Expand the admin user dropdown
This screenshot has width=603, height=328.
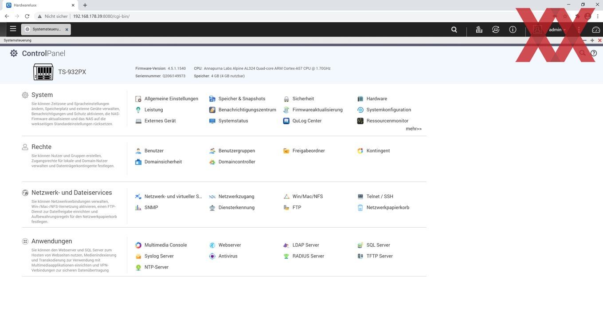[x=557, y=30]
